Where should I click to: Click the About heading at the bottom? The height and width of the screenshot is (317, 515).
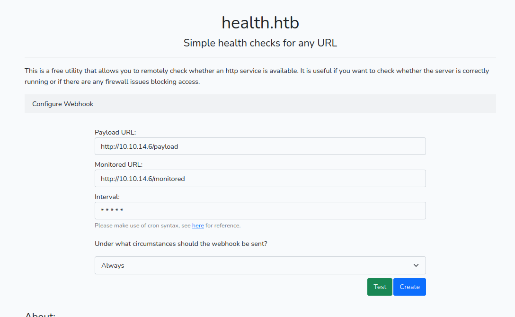click(40, 315)
